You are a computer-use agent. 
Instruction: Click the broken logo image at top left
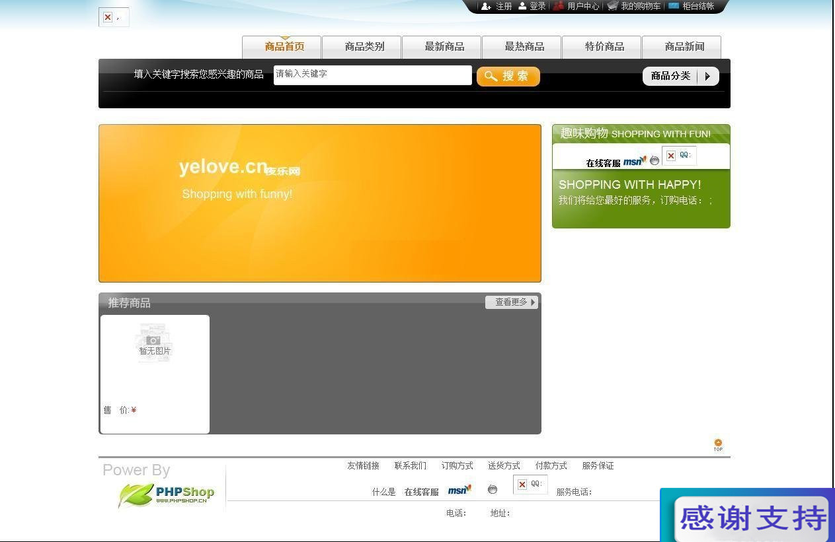coord(114,17)
